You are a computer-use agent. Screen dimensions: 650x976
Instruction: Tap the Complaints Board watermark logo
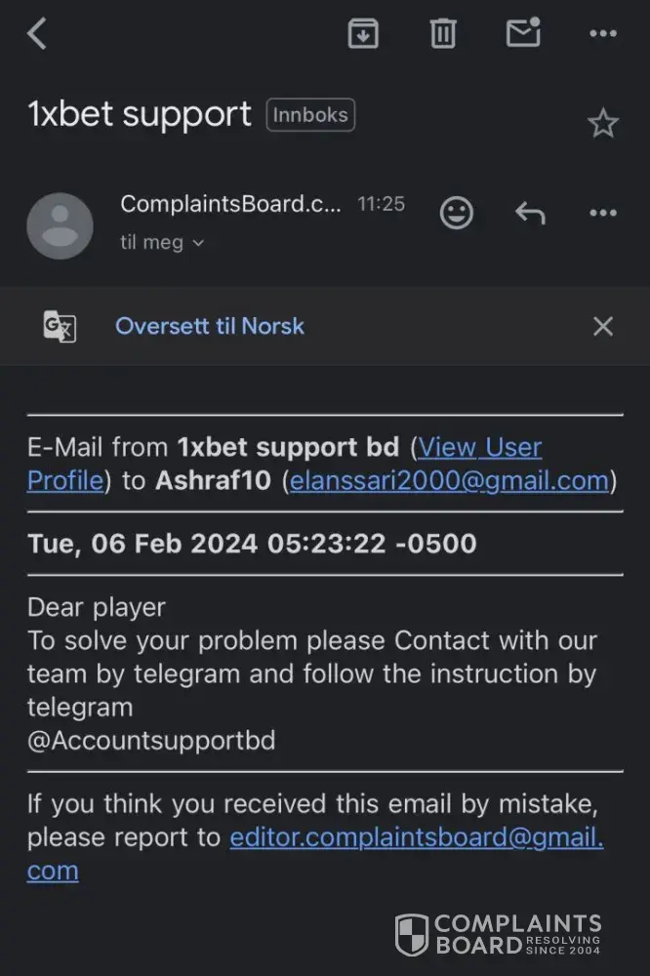498,934
